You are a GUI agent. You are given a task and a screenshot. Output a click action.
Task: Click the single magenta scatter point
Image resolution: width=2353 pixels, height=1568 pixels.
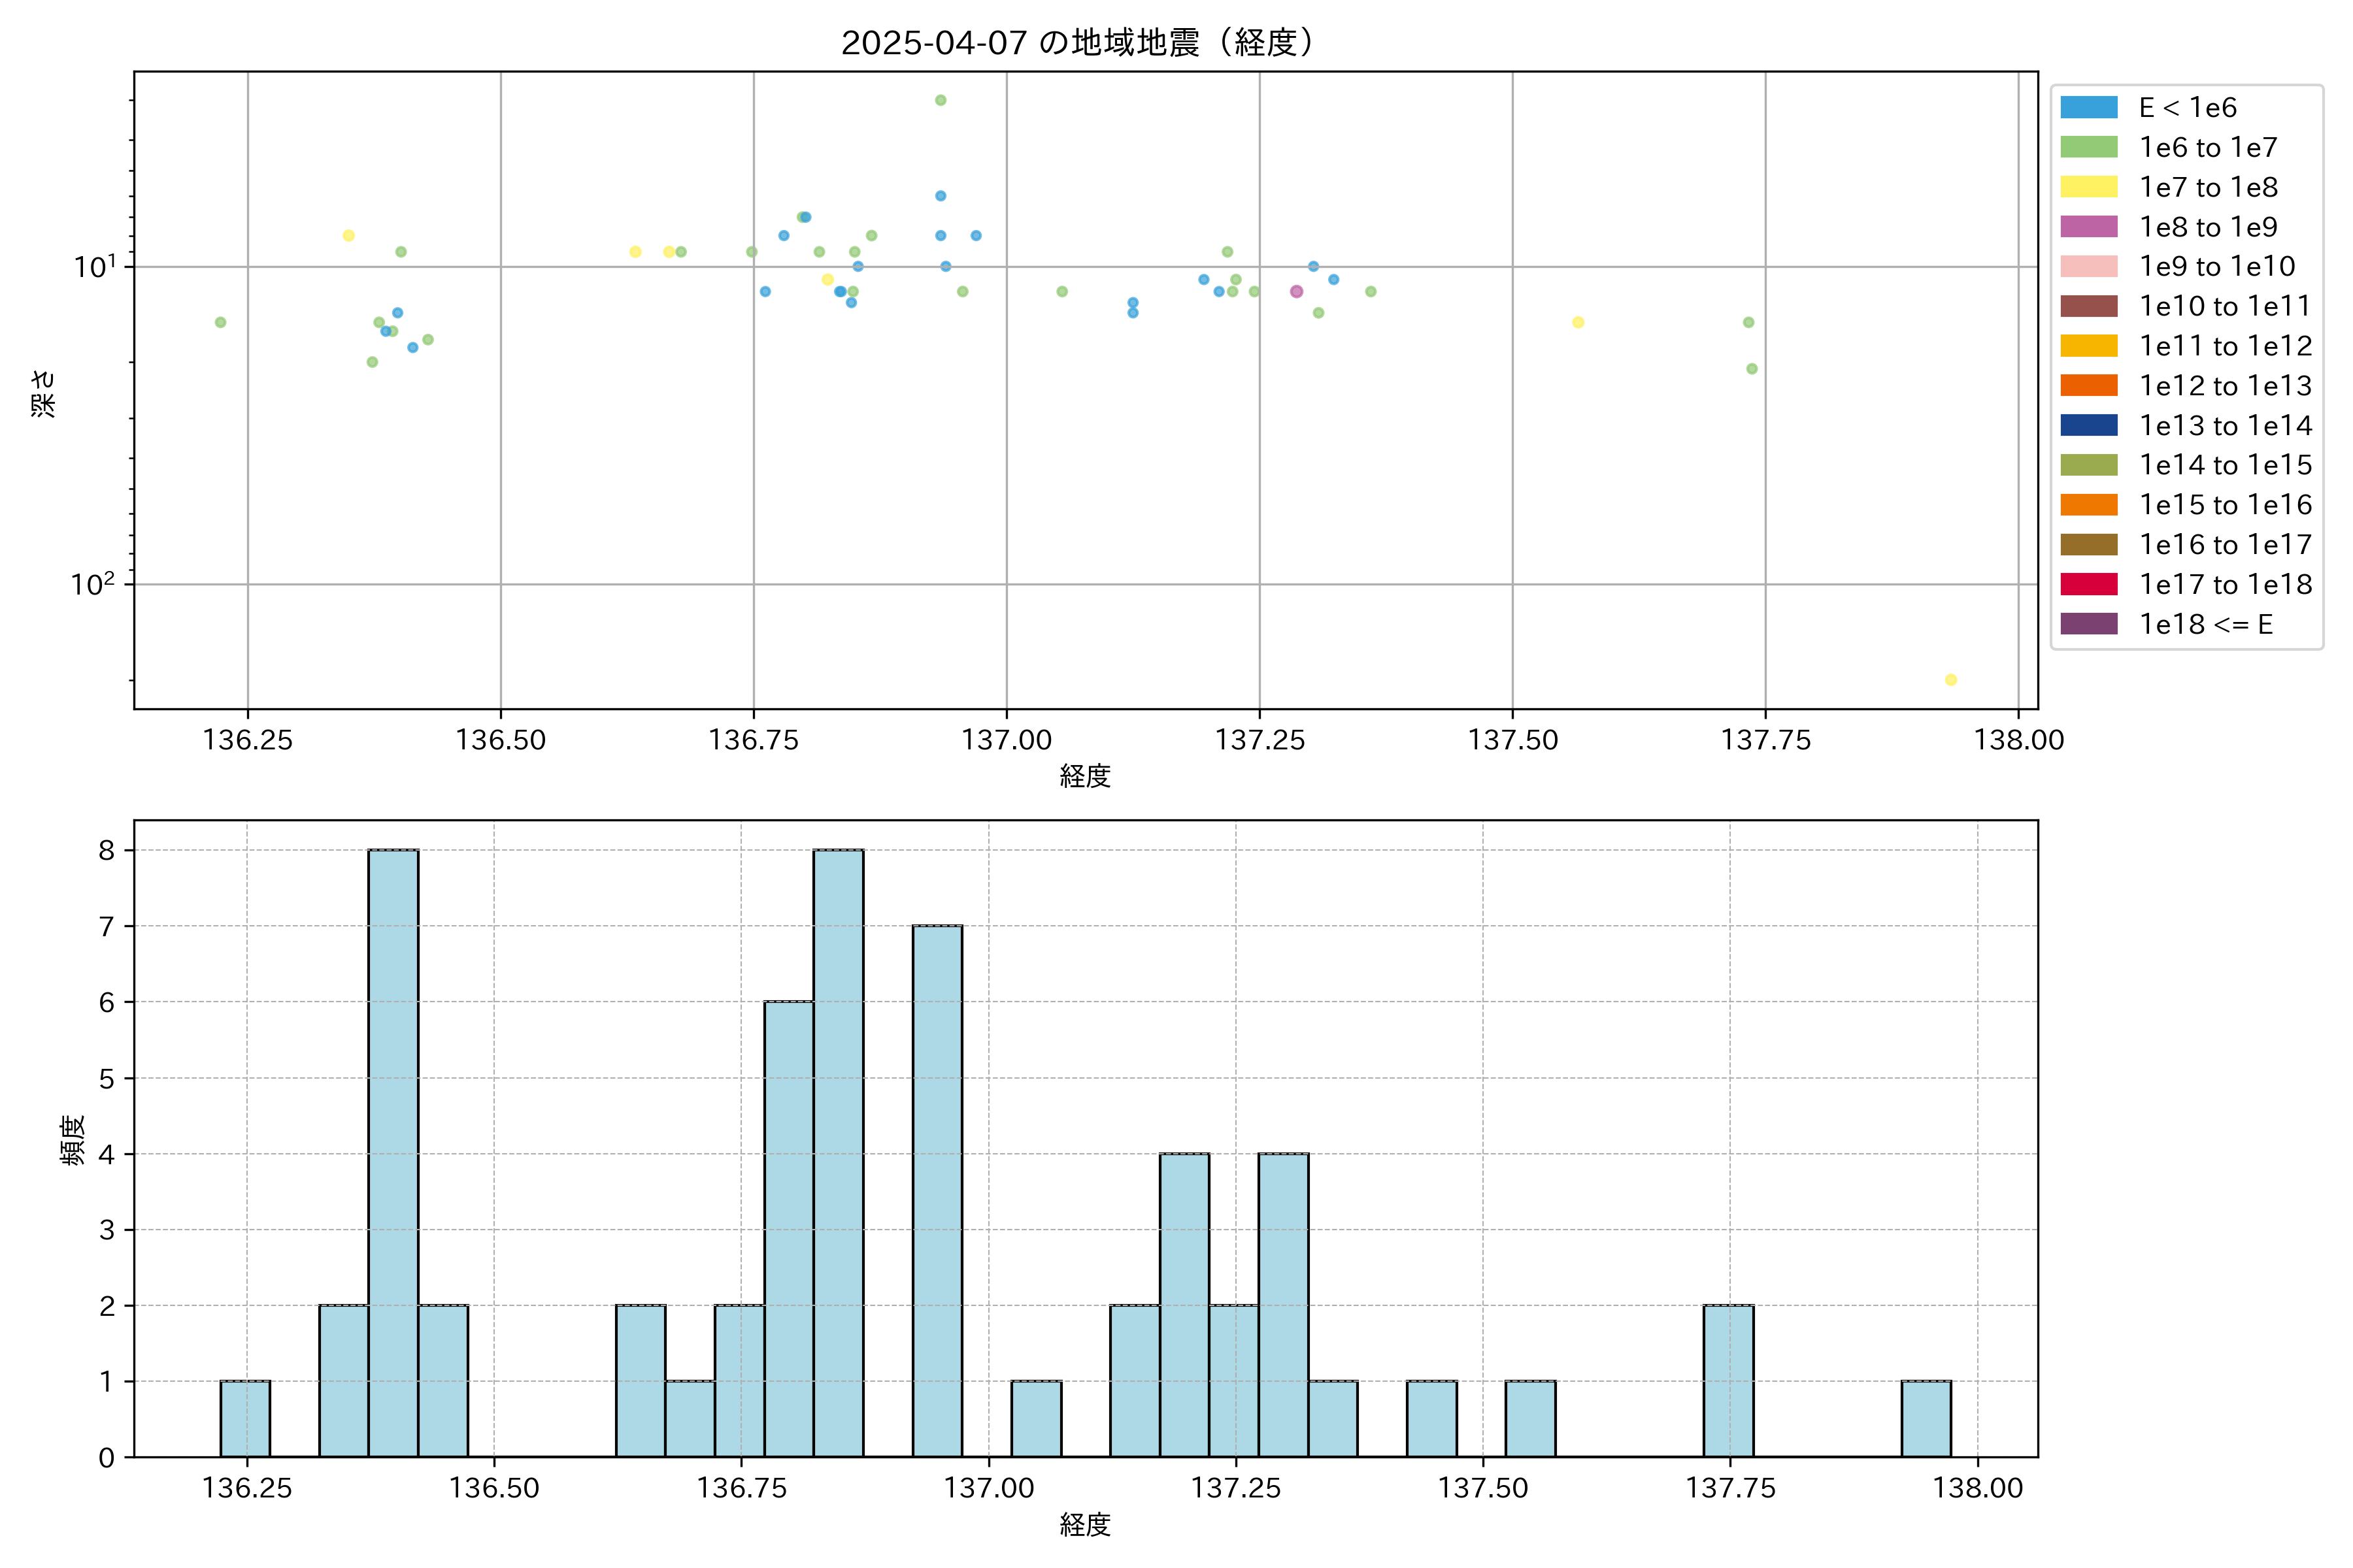point(1297,291)
